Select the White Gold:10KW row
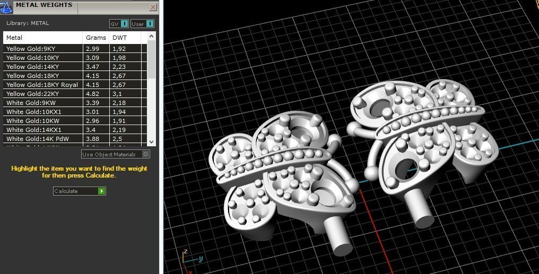The height and width of the screenshot is (274, 539). coord(75,120)
